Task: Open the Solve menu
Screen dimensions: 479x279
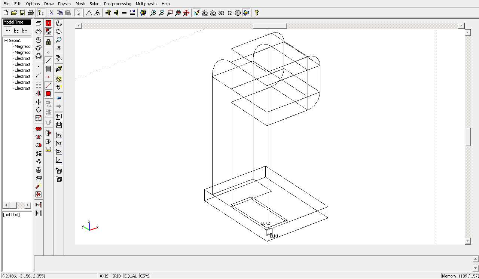Action: tap(94, 4)
